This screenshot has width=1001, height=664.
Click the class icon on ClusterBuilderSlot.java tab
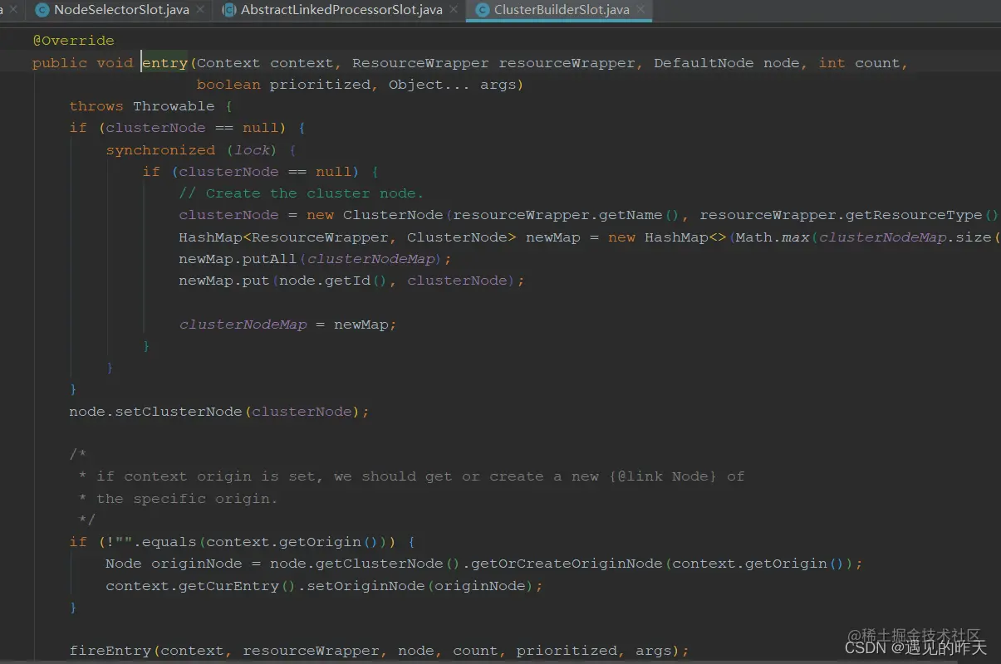(x=482, y=10)
